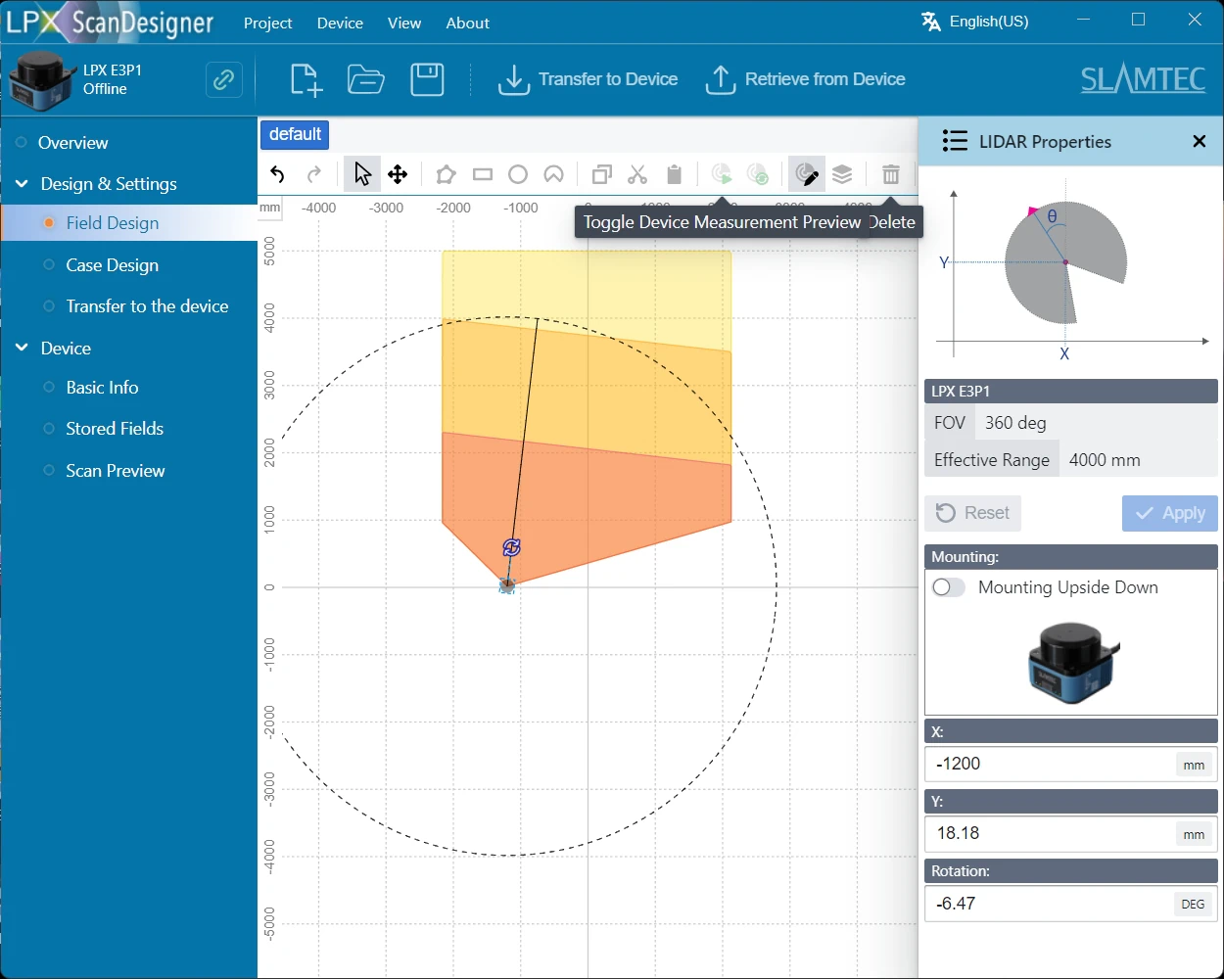Image resolution: width=1224 pixels, height=979 pixels.
Task: Select the move/pan tool
Action: coord(398,175)
